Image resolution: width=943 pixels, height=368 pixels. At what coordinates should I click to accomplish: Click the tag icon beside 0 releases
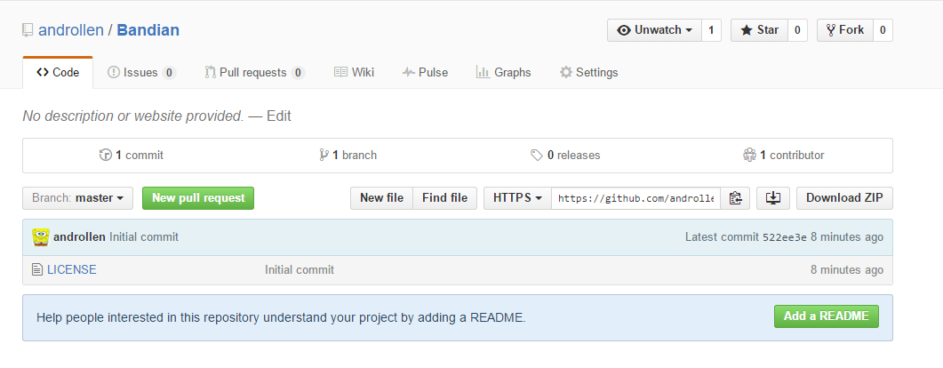(537, 156)
